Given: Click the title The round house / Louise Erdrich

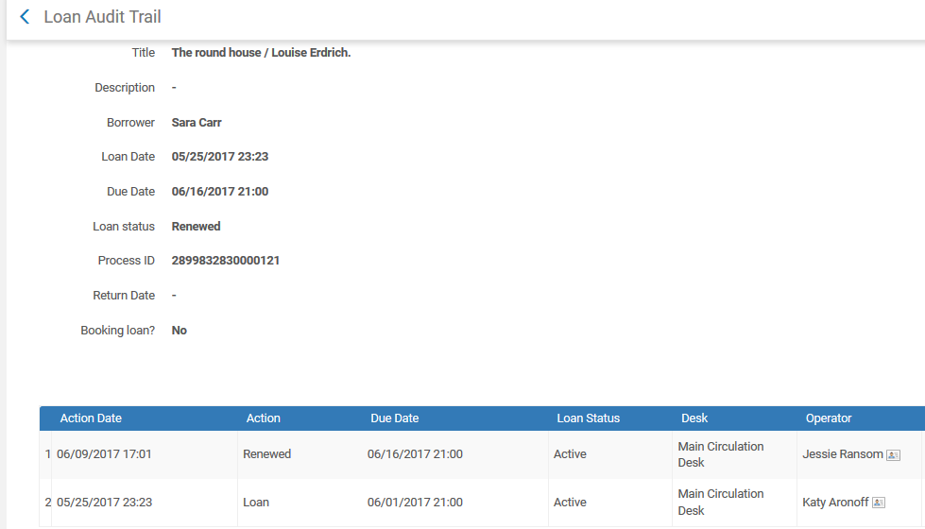Looking at the screenshot, I should tap(261, 53).
